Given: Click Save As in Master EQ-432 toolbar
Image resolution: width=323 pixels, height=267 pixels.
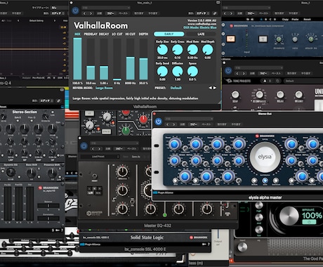Looking at the screenshot, I should (x=136, y=157).
